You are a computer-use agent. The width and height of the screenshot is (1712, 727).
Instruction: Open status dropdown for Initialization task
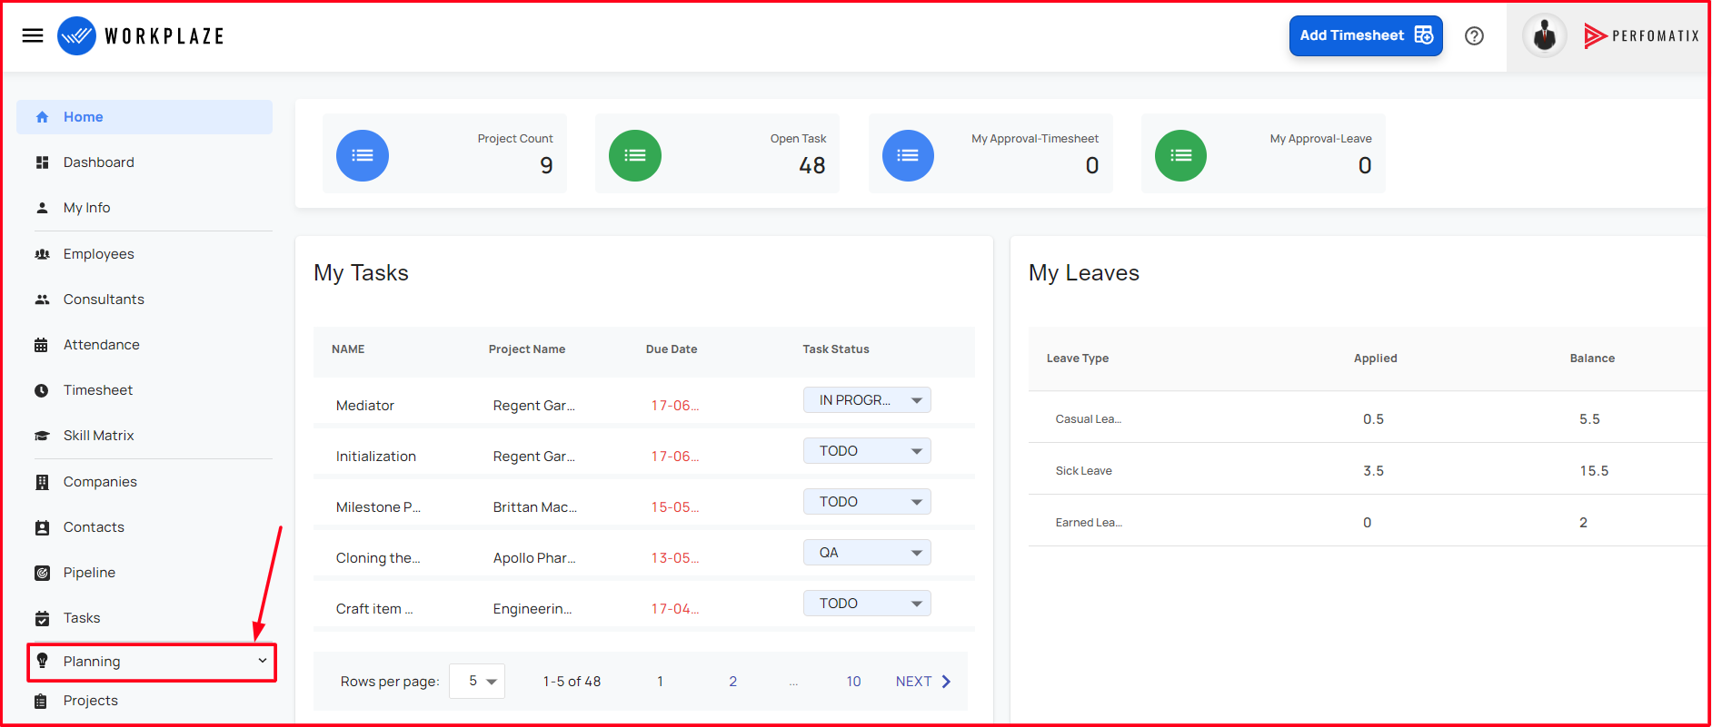tap(867, 451)
